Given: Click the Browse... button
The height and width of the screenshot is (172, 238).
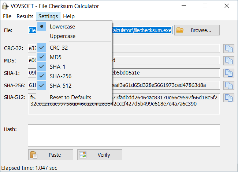Looking at the screenshot, I should pyautogui.click(x=197, y=30).
